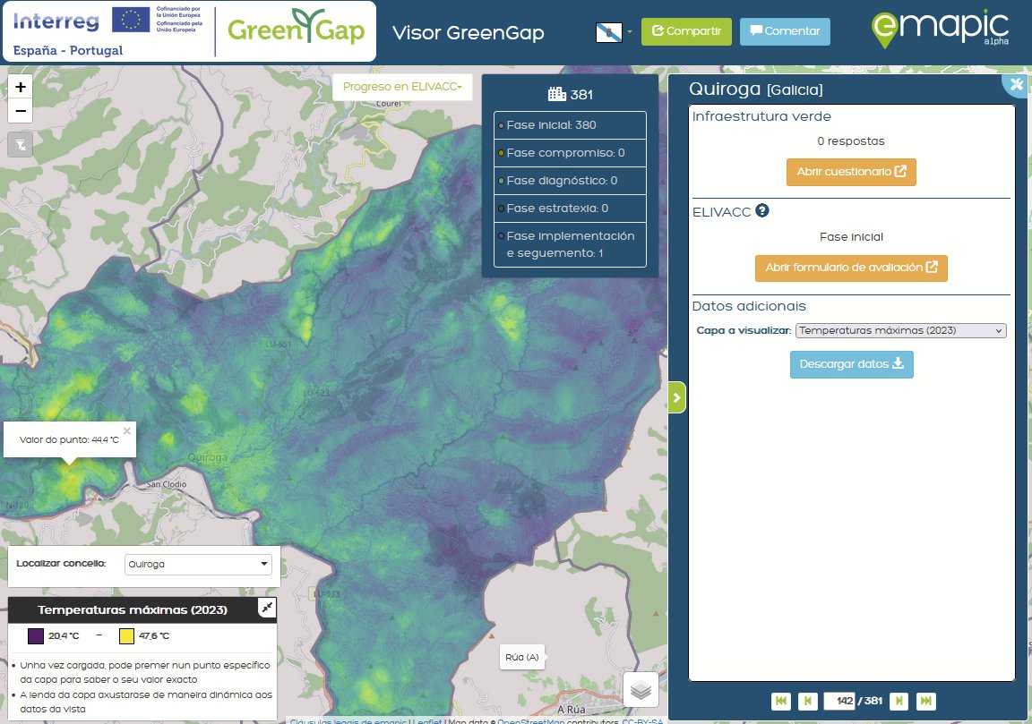Open the CC-BY-SA license link
The image size is (1032, 724).
point(642,720)
